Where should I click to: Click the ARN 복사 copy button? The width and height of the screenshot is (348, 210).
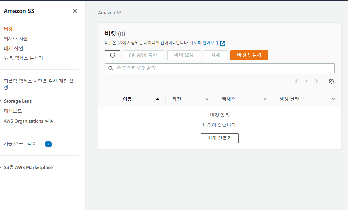point(144,55)
